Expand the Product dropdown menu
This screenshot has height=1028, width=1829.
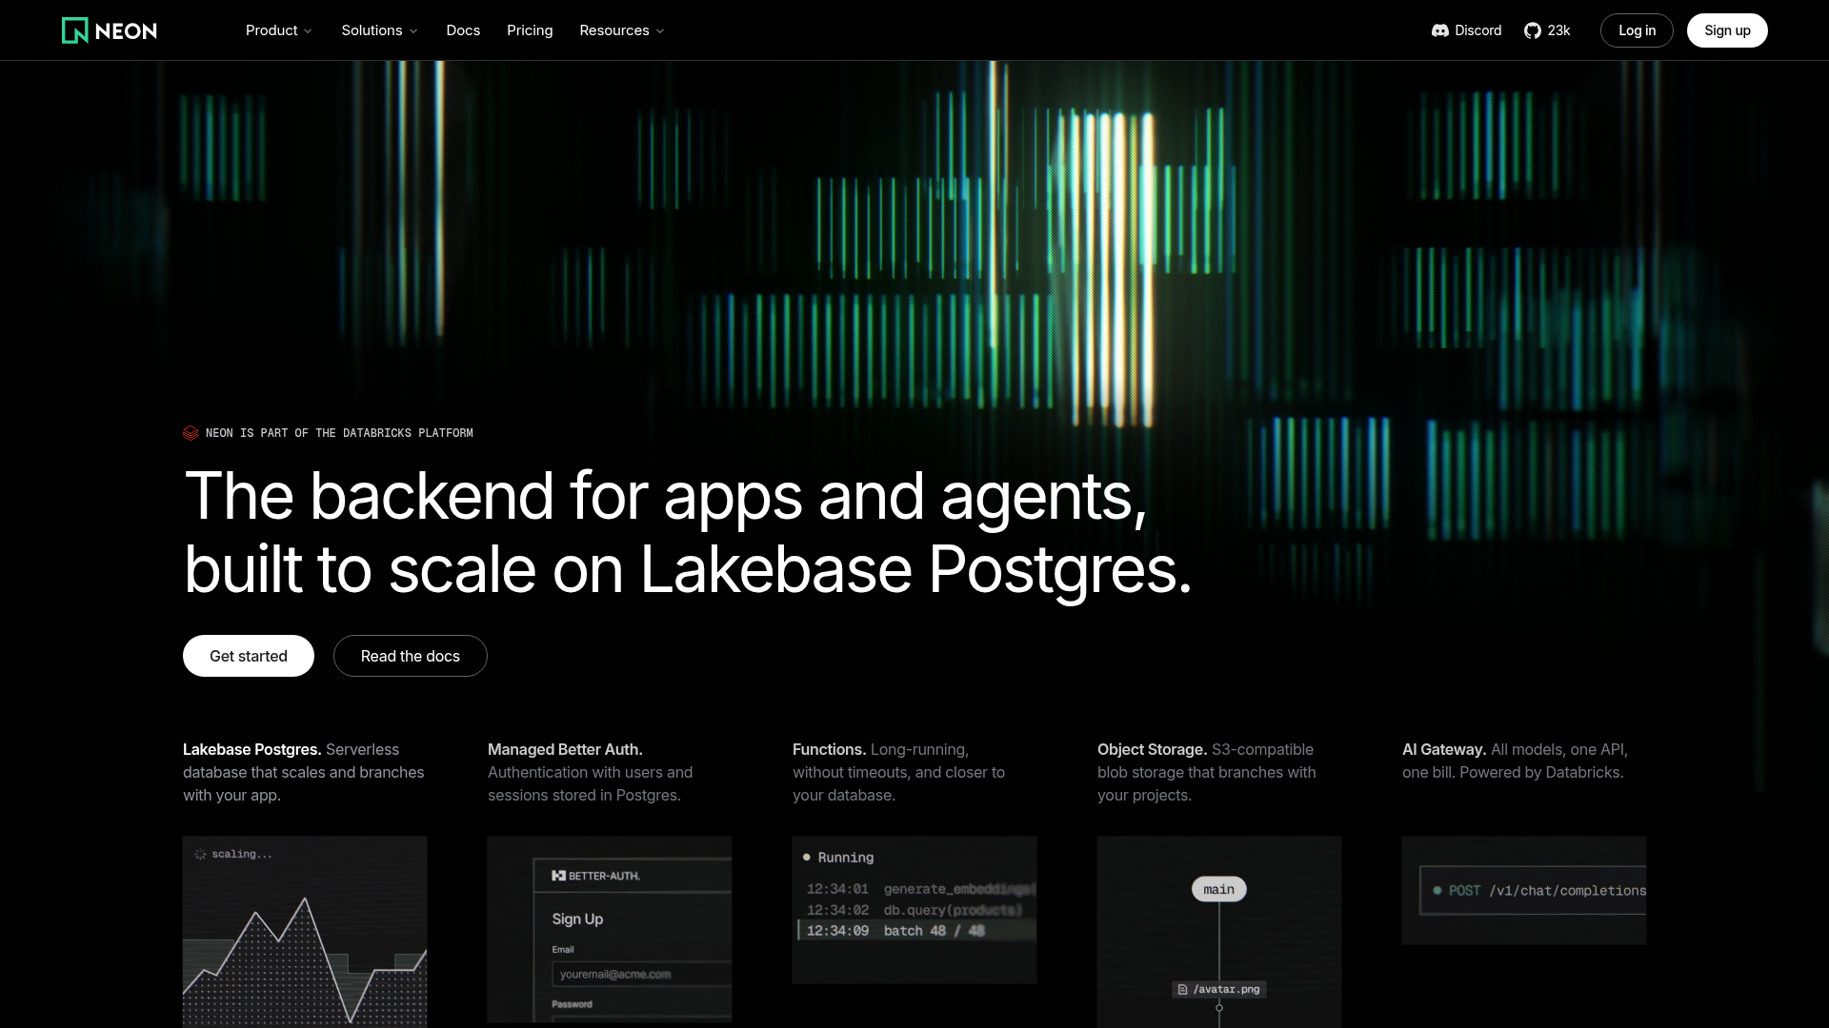pos(279,30)
